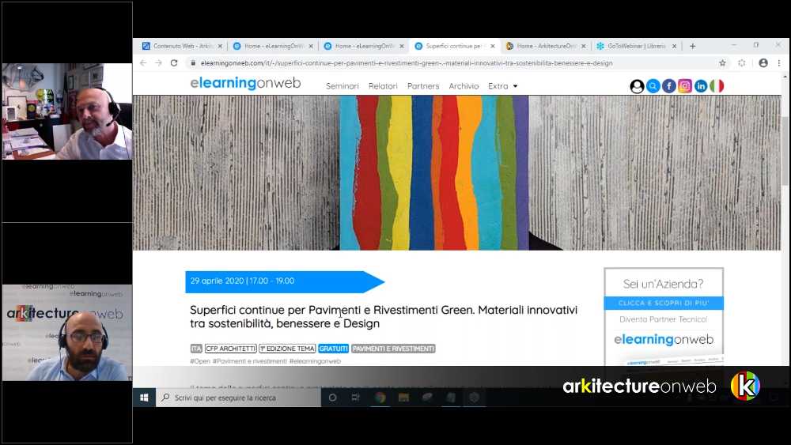791x445 pixels.
Task: Open Chrome profile avatar icon
Action: pyautogui.click(x=763, y=63)
